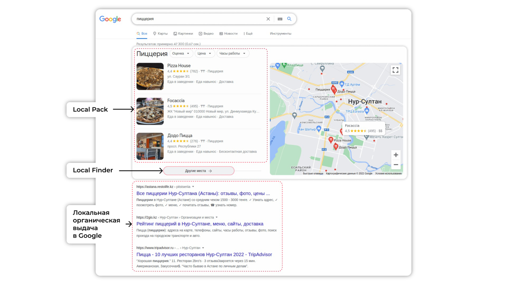The height and width of the screenshot is (285, 507).
Task: Open Все пиццерии Нур-Султана result
Action: (x=203, y=193)
